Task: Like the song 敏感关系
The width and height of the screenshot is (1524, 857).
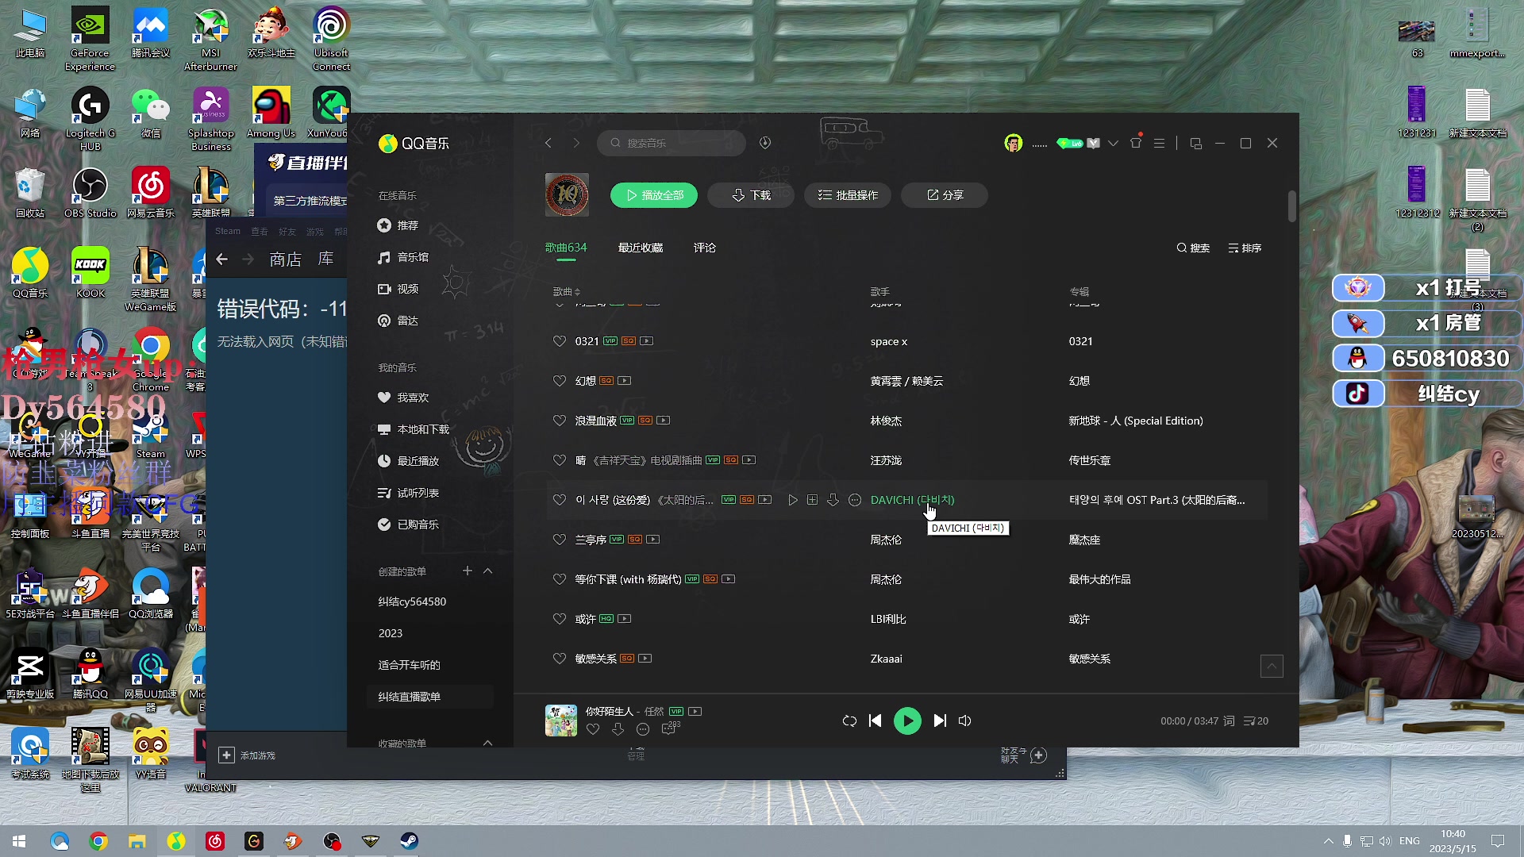Action: point(560,659)
